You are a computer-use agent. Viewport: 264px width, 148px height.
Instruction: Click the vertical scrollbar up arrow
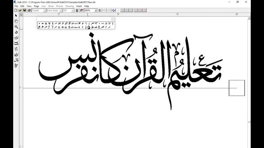tap(249, 18)
